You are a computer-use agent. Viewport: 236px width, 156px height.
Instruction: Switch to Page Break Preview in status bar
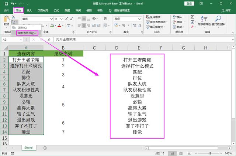(189, 153)
